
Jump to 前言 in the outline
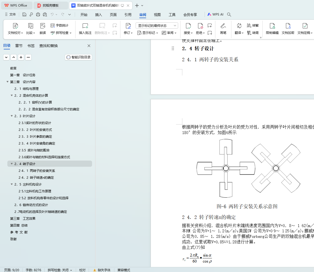point(13,68)
